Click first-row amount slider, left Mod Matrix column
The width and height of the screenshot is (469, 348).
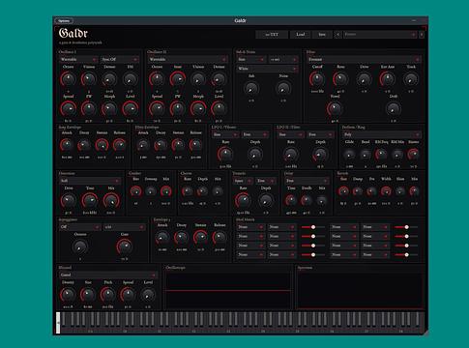[312, 227]
